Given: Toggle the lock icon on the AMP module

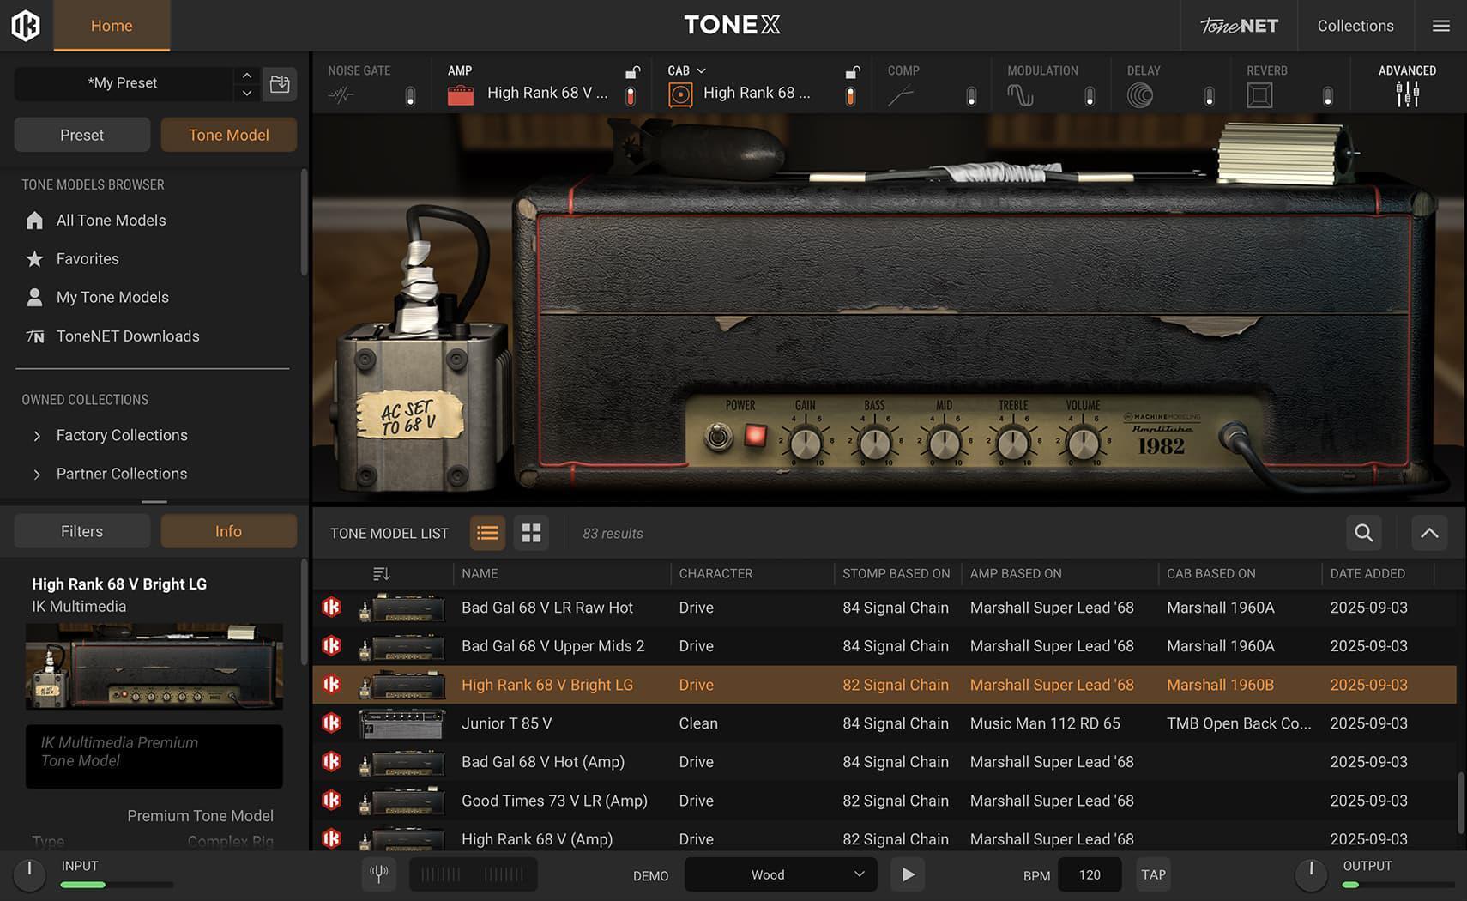Looking at the screenshot, I should pos(633,72).
